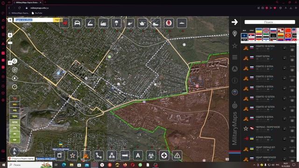Select the route path tool
Image resolution: width=299 pixels, height=168 pixels.
point(99,155)
